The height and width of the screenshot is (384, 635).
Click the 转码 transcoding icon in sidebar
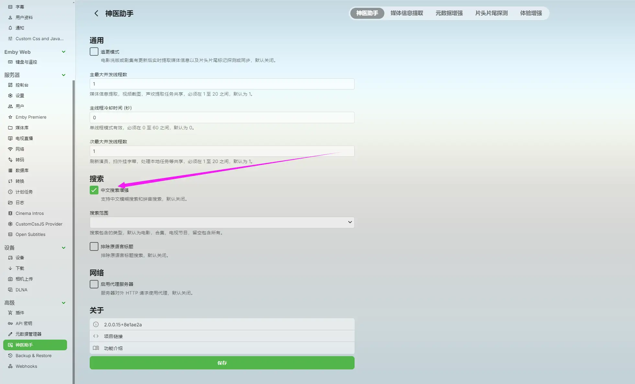coord(10,160)
